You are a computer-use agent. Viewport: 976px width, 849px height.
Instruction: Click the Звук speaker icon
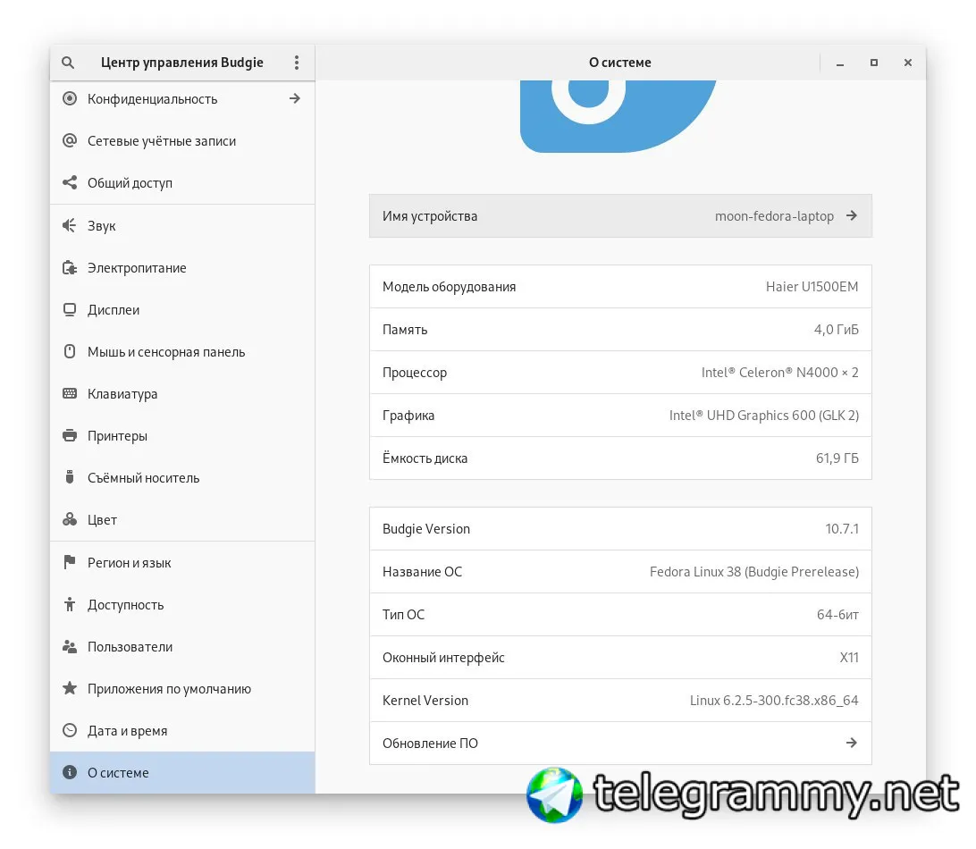[x=70, y=225]
